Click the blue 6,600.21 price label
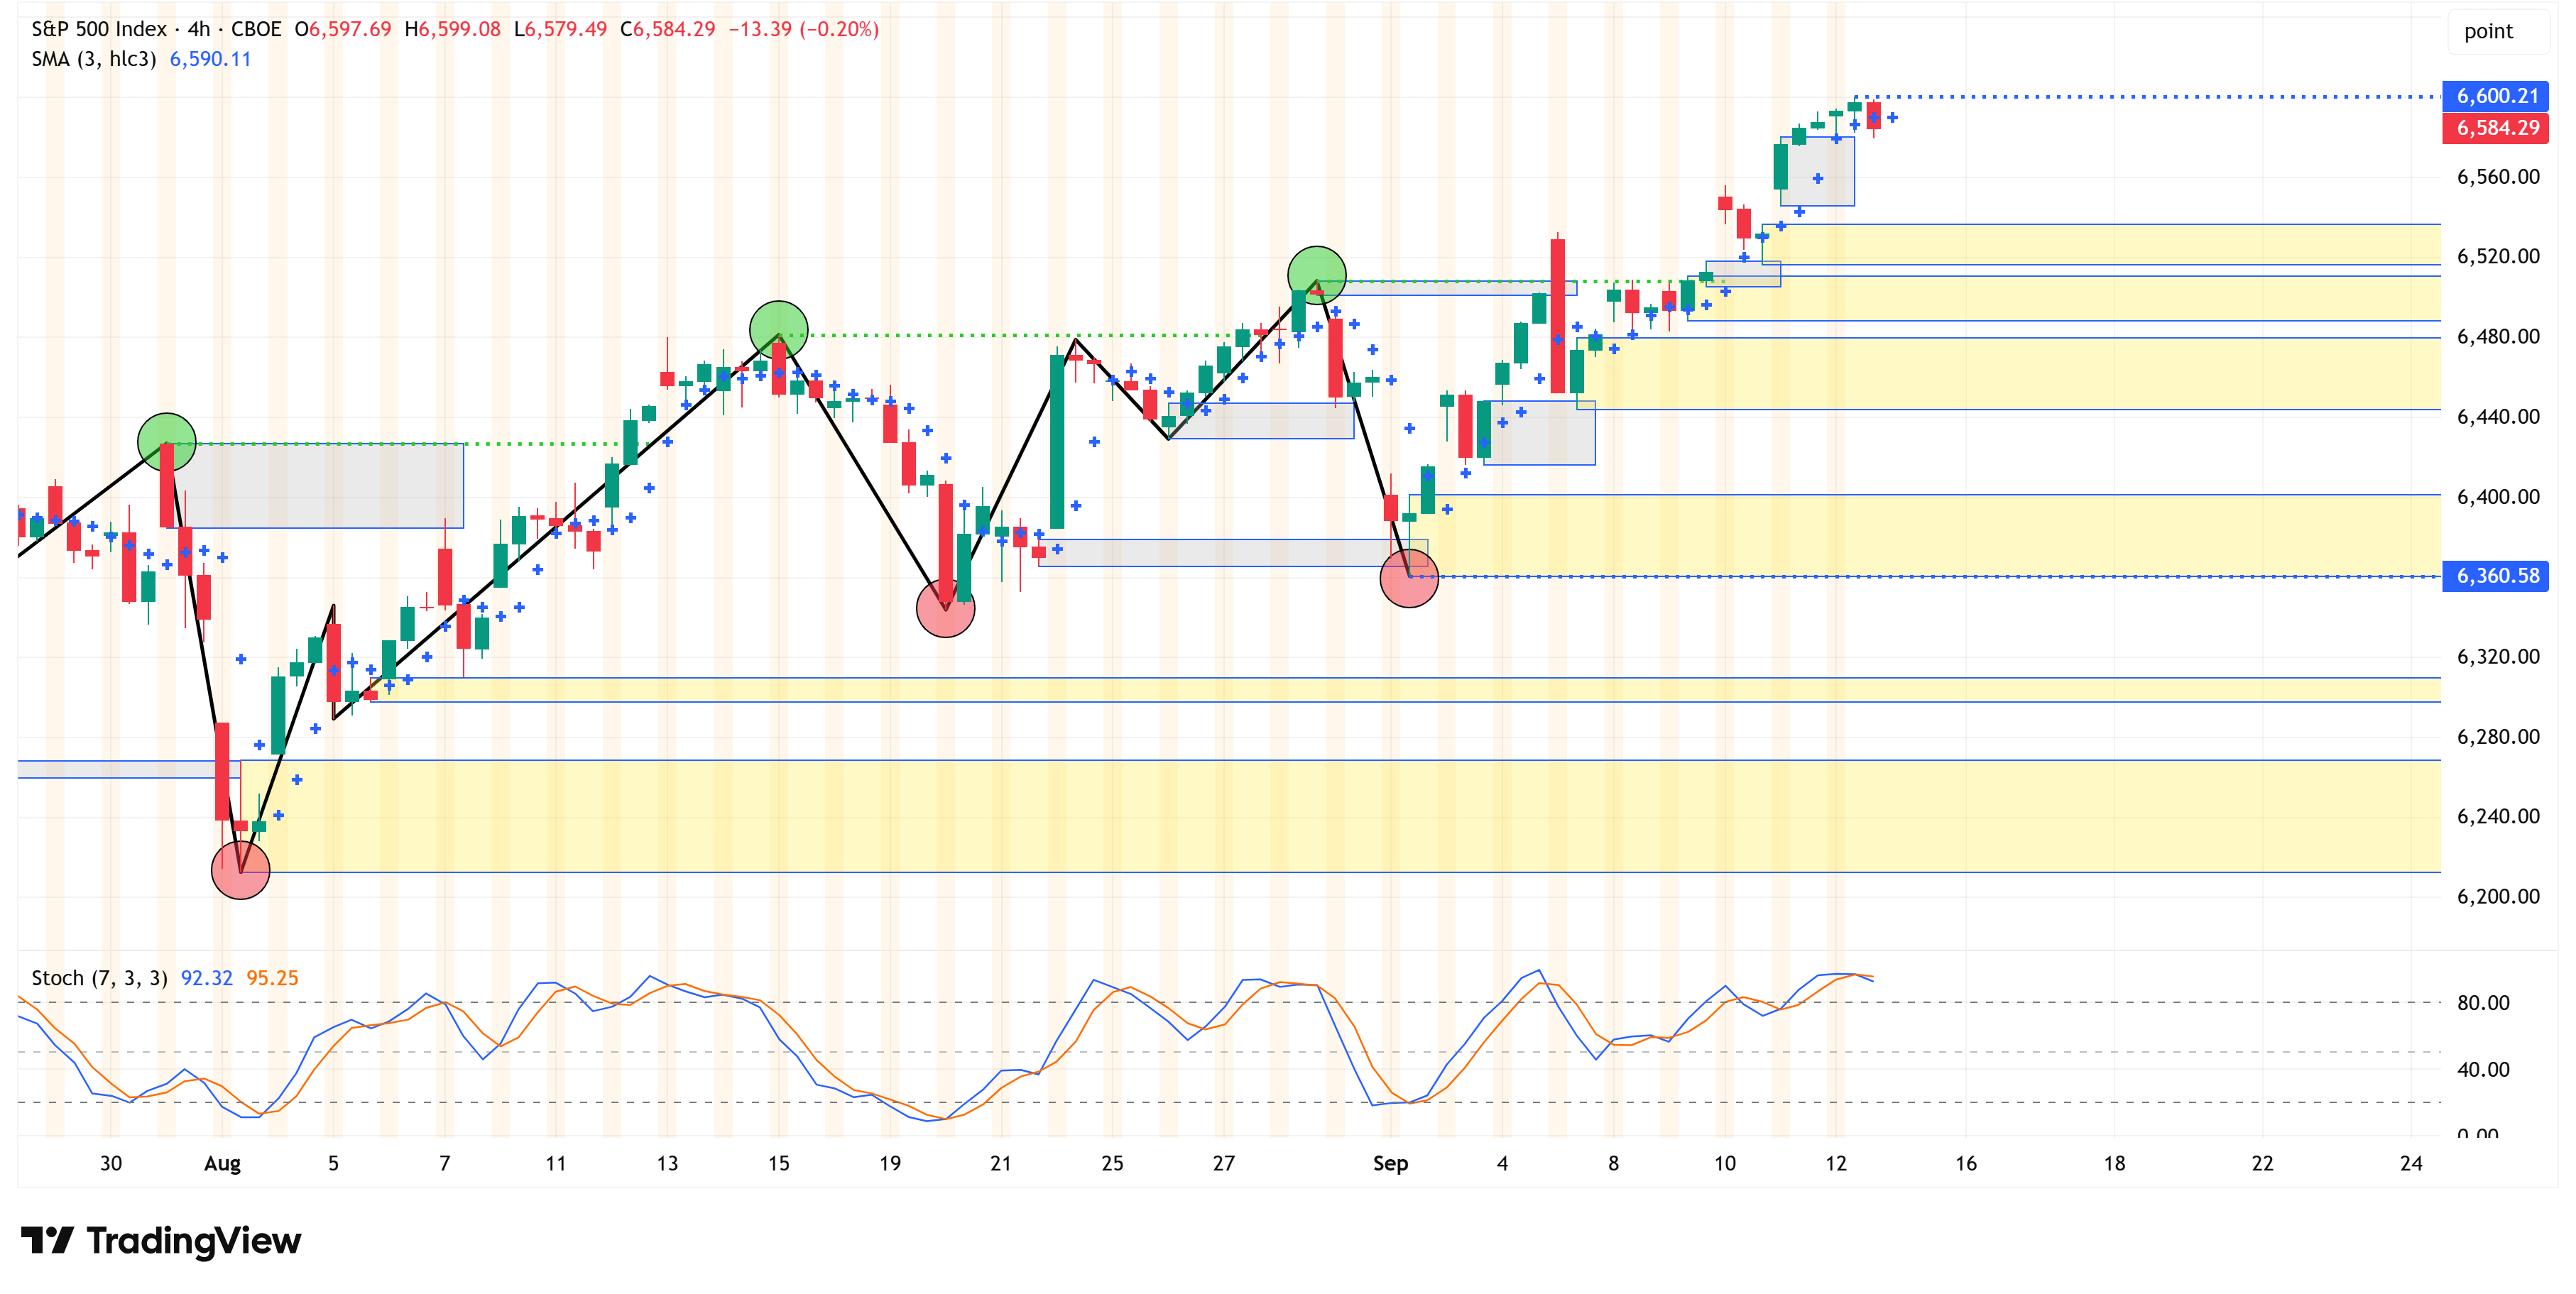The width and height of the screenshot is (2576, 1294). 2496,96
